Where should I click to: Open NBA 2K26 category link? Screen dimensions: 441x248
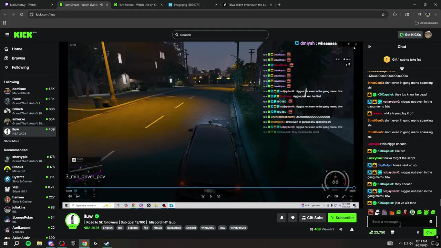coord(91,228)
